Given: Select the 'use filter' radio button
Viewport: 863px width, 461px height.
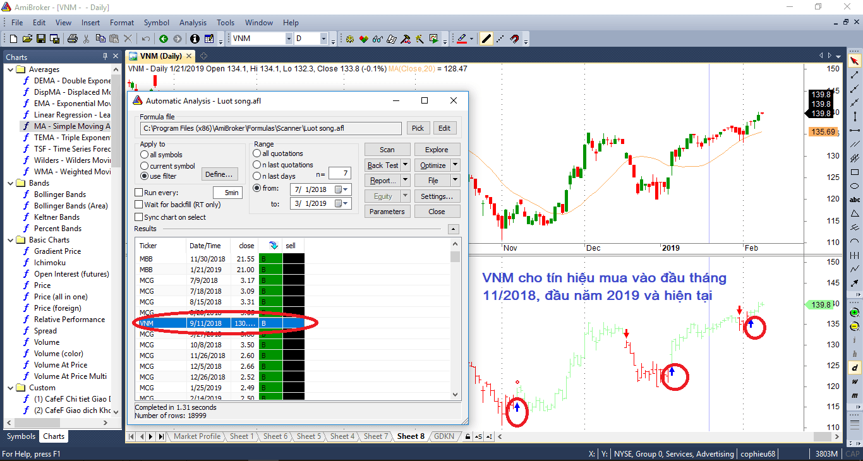Looking at the screenshot, I should click(x=145, y=176).
